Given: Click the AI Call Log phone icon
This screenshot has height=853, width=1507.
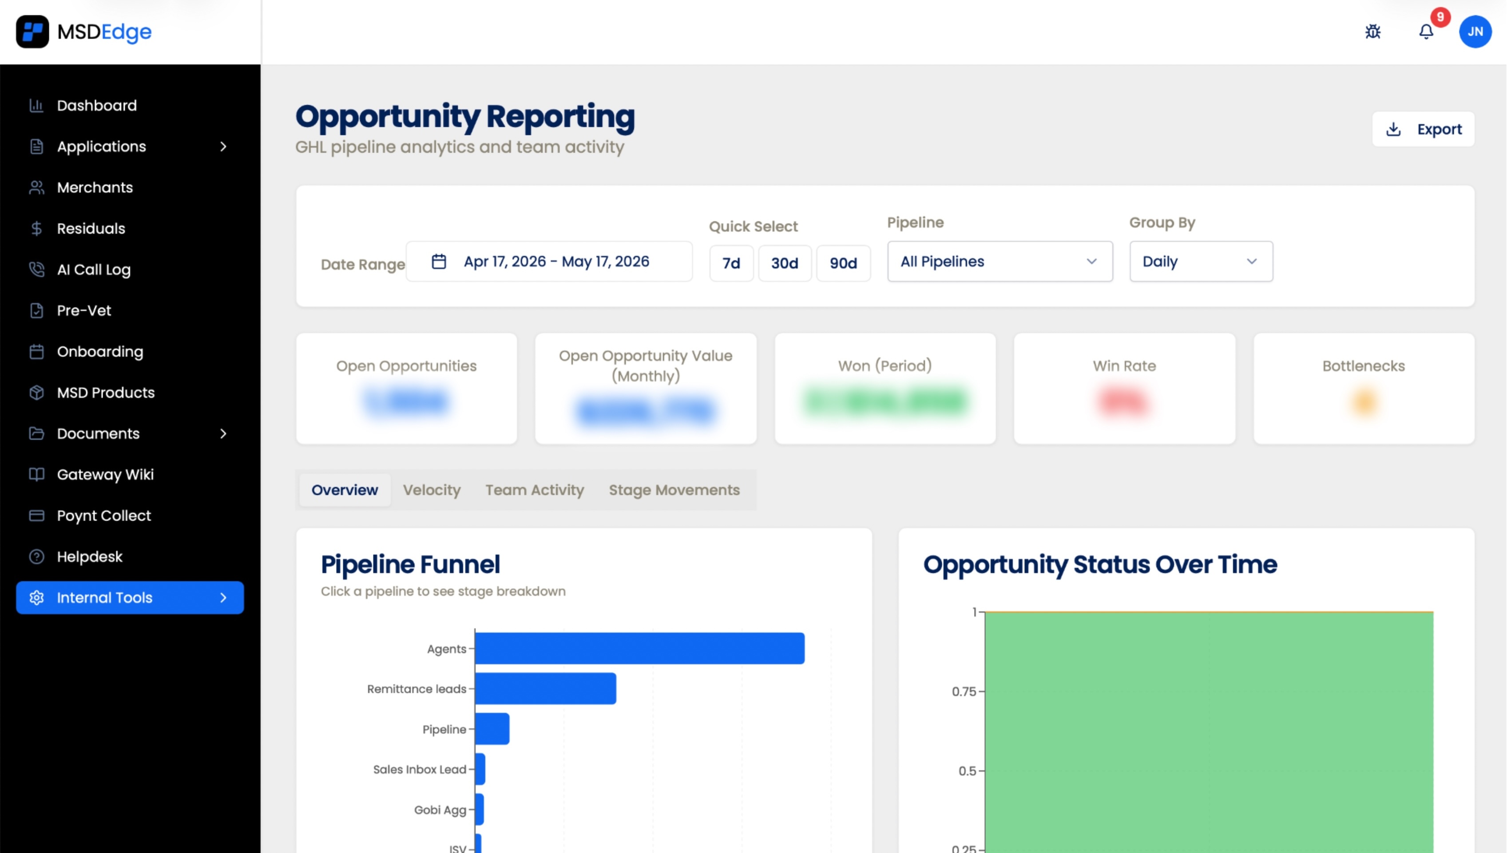Looking at the screenshot, I should pyautogui.click(x=36, y=270).
